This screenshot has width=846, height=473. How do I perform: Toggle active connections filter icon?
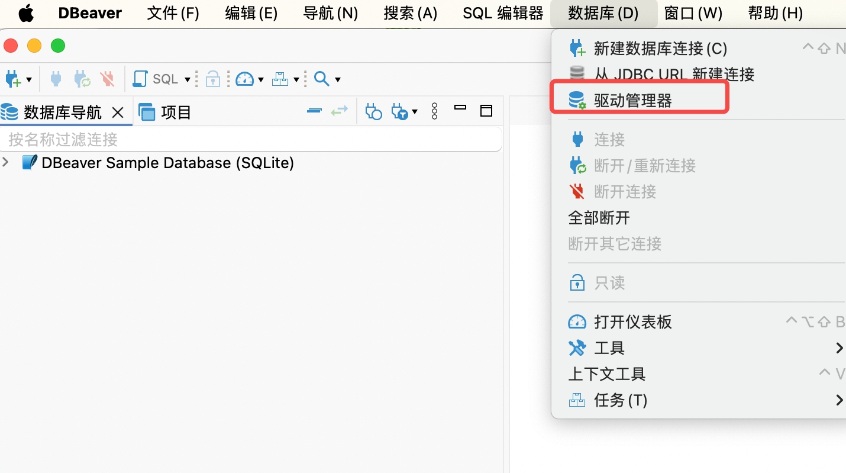(x=373, y=111)
